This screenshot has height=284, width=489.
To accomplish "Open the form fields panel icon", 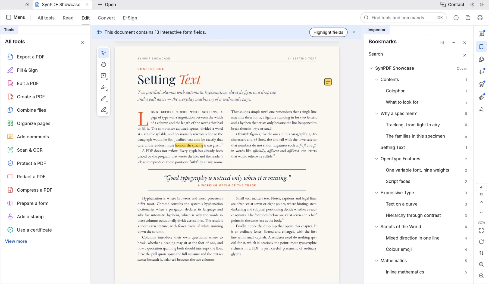I will [x=481, y=72].
